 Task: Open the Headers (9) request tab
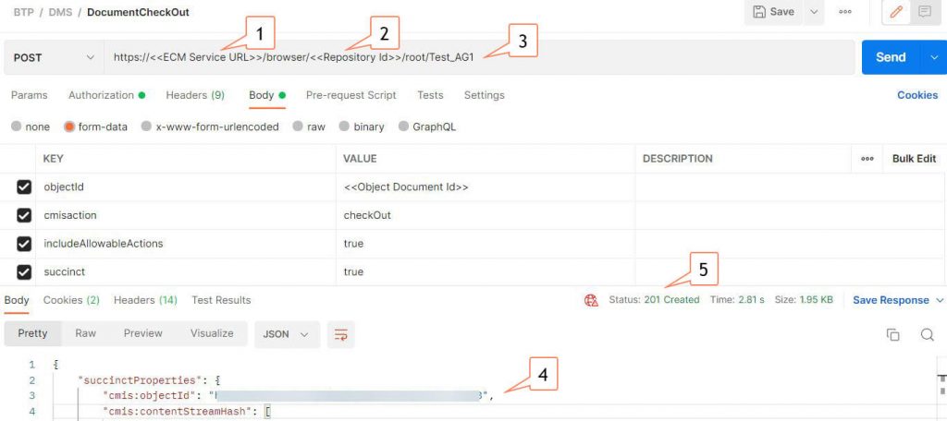[x=195, y=95]
